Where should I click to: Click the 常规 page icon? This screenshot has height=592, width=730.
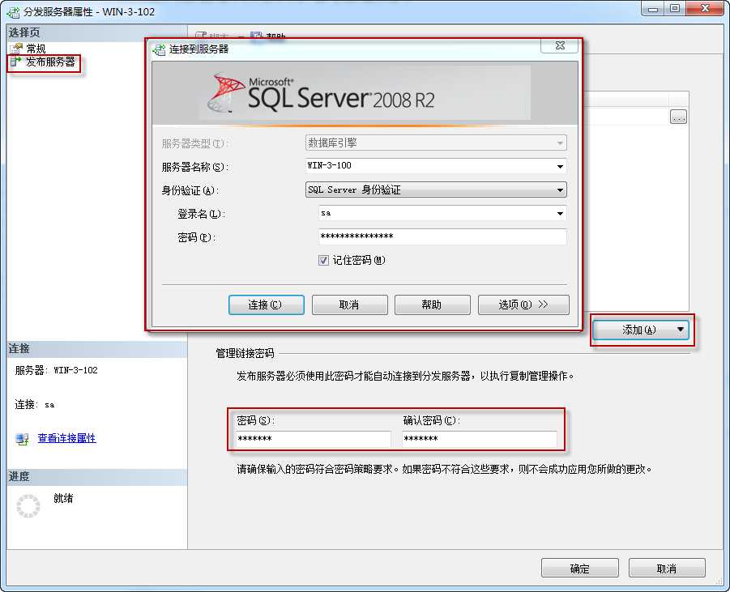16,49
